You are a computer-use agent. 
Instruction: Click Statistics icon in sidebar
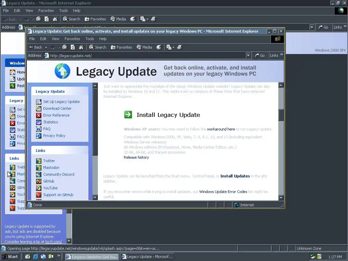point(39,122)
